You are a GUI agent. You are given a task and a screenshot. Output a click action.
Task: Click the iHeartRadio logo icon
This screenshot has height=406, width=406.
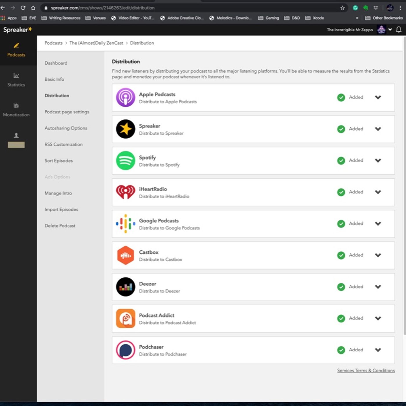[126, 192]
